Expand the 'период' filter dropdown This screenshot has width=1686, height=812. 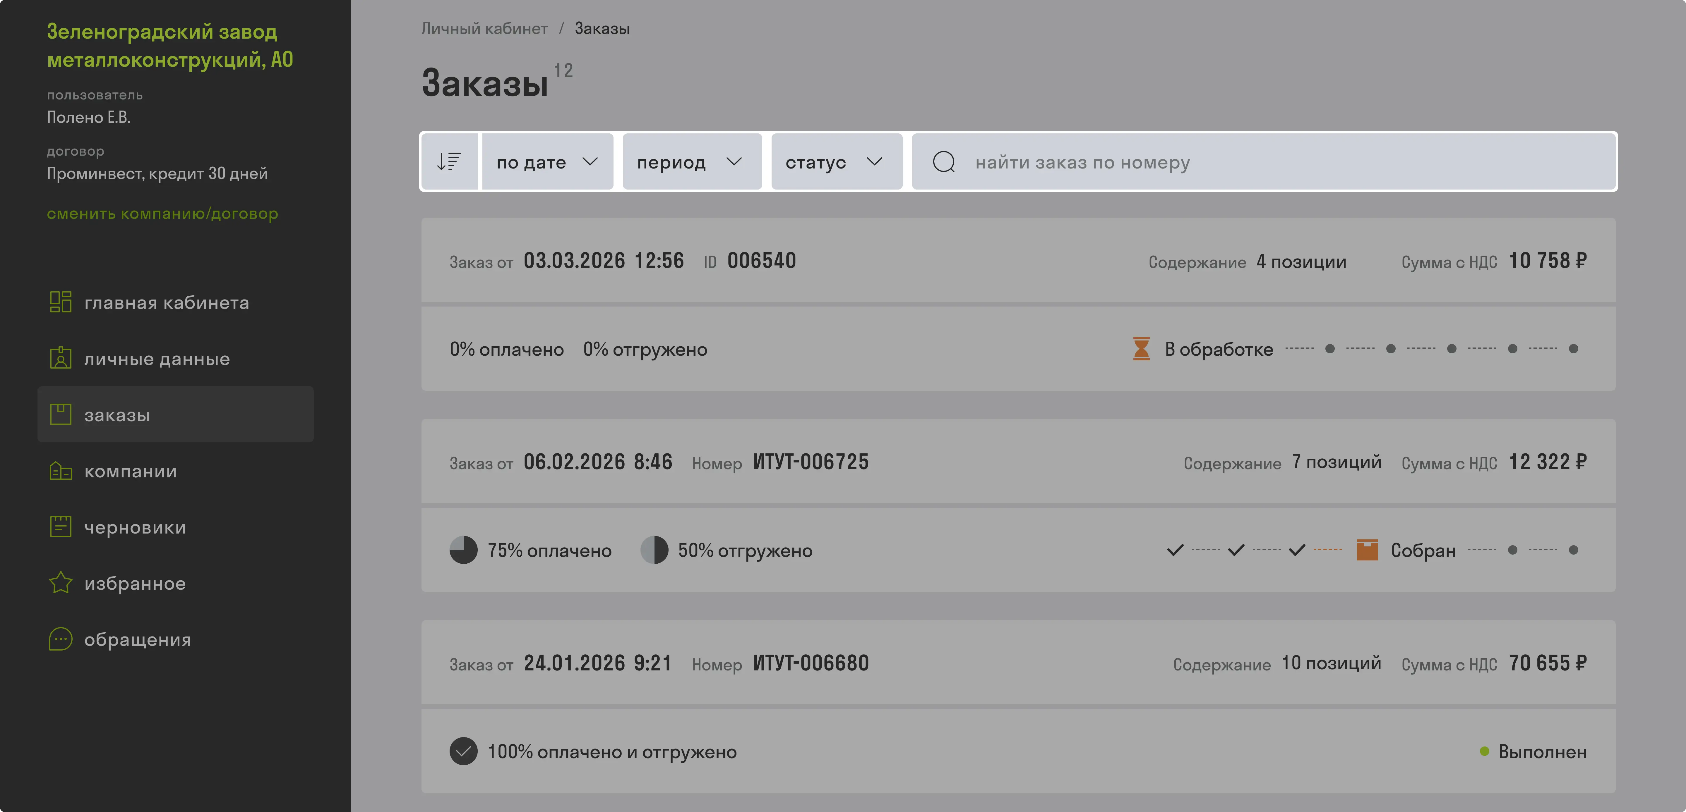pos(692,162)
